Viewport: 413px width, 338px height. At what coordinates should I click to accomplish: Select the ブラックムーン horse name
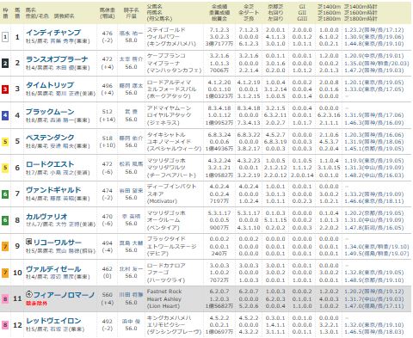click(x=50, y=112)
